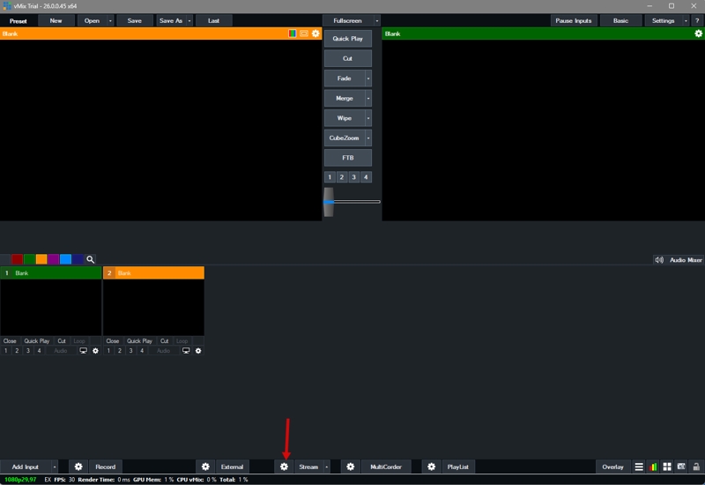This screenshot has width=705, height=485.
Task: Click the question mark help button
Action: 697,20
